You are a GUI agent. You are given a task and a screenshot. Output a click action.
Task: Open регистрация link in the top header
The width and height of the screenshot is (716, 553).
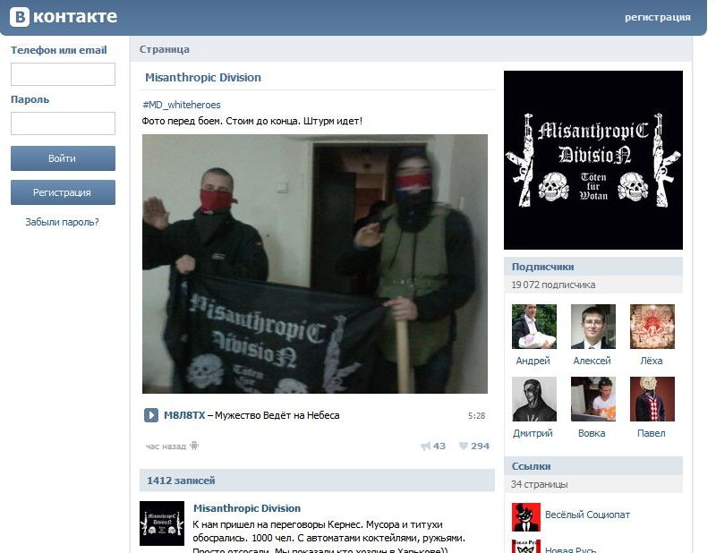tap(658, 17)
